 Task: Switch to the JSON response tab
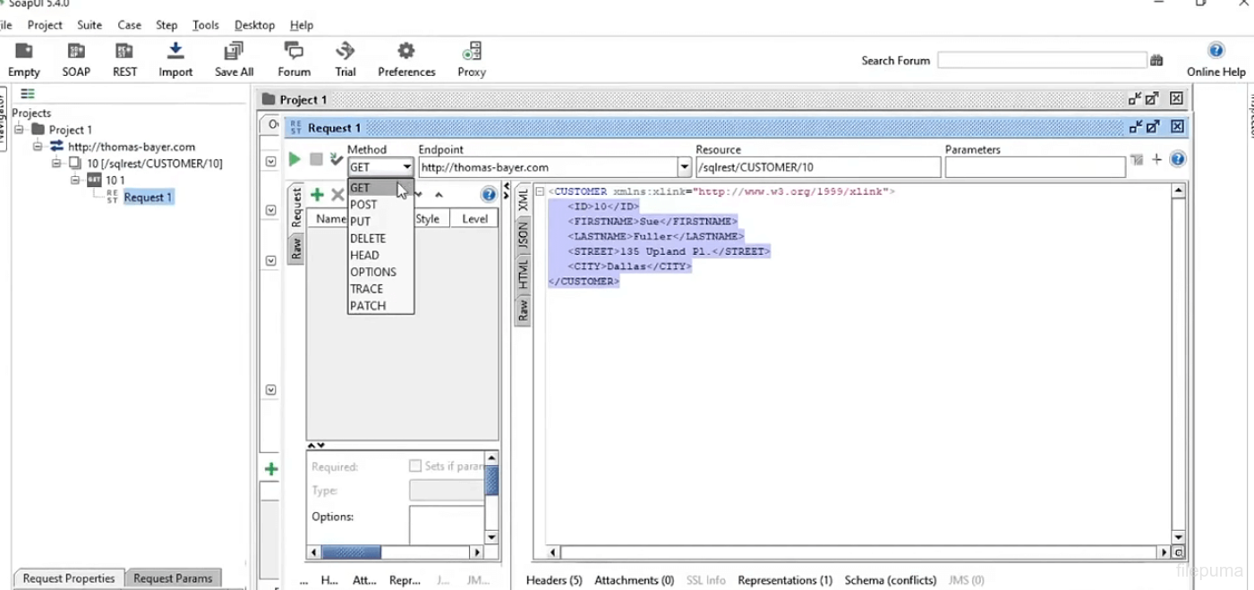pyautogui.click(x=523, y=236)
